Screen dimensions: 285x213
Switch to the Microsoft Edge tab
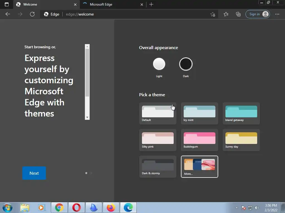113,4
